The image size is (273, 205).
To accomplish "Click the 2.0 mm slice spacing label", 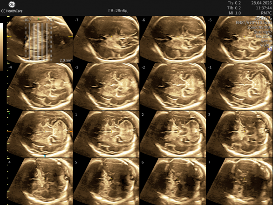I will 66,60.
